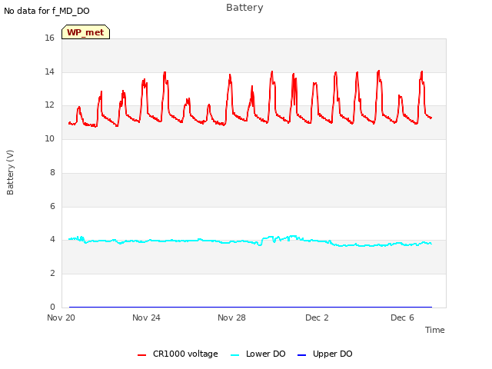Click the y-axis tick label 4
492x369 pixels.
pyautogui.click(x=52, y=240)
